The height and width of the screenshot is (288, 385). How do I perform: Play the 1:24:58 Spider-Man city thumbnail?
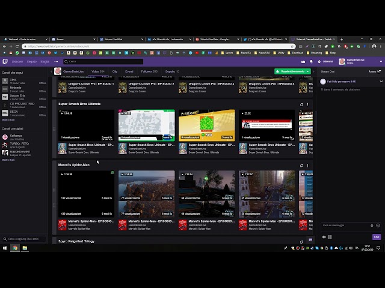point(147,194)
